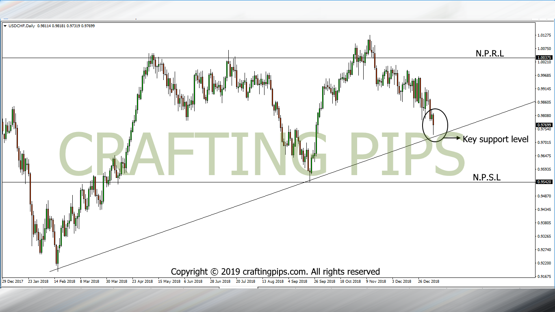Click the 23 Jan 2018 date label

point(38,281)
